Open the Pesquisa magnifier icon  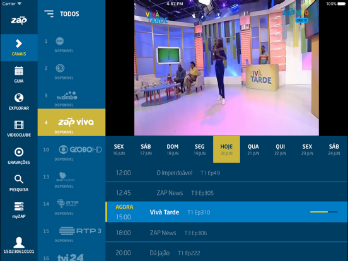pos(19,179)
